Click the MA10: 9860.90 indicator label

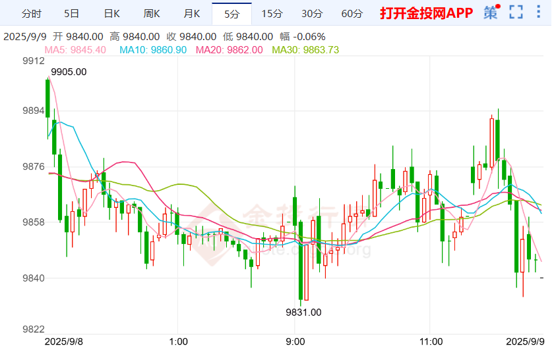pos(153,50)
